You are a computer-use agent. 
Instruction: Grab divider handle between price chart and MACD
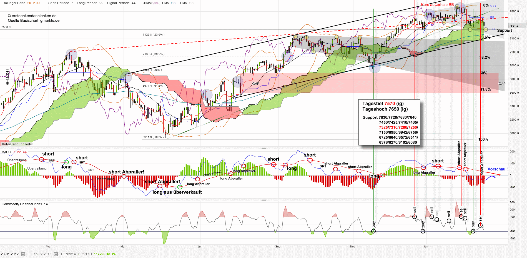pyautogui.click(x=264, y=148)
